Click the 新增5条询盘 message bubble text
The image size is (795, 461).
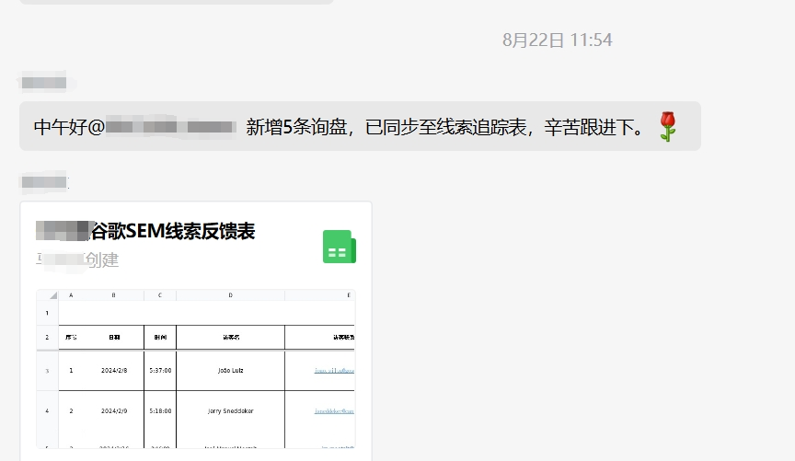pyautogui.click(x=442, y=127)
